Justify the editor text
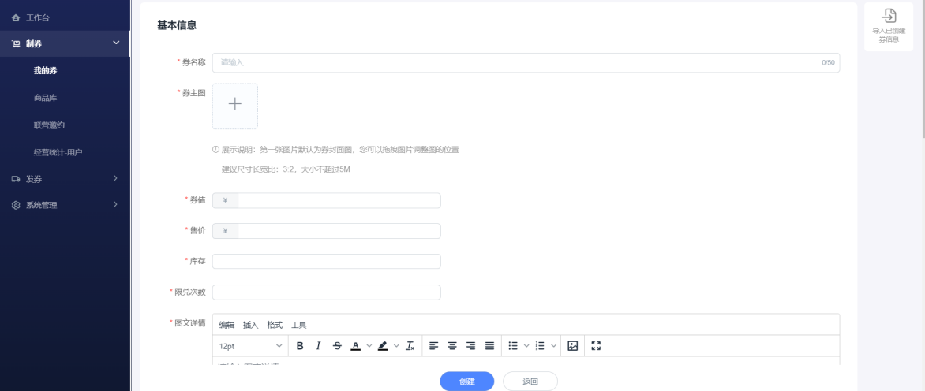This screenshot has width=925, height=391. pos(489,346)
